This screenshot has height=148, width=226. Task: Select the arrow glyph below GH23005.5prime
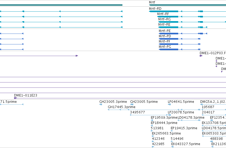(x=132, y=104)
